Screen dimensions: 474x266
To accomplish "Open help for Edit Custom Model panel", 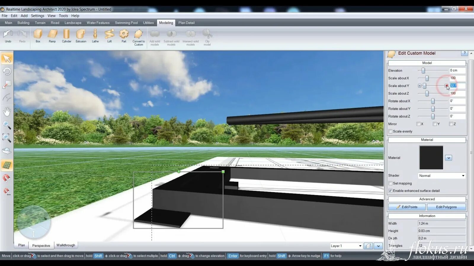I will point(464,53).
